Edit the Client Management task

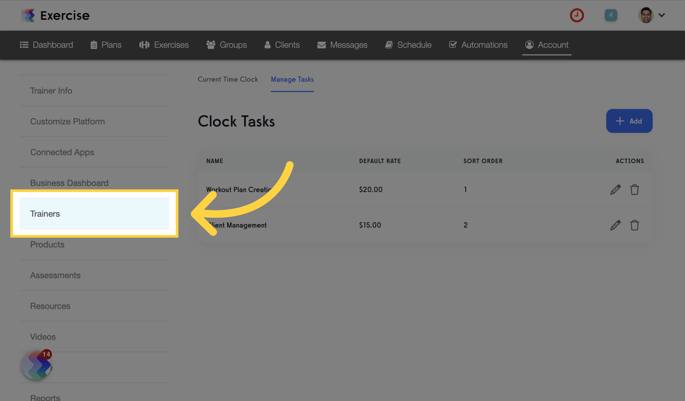(x=616, y=225)
